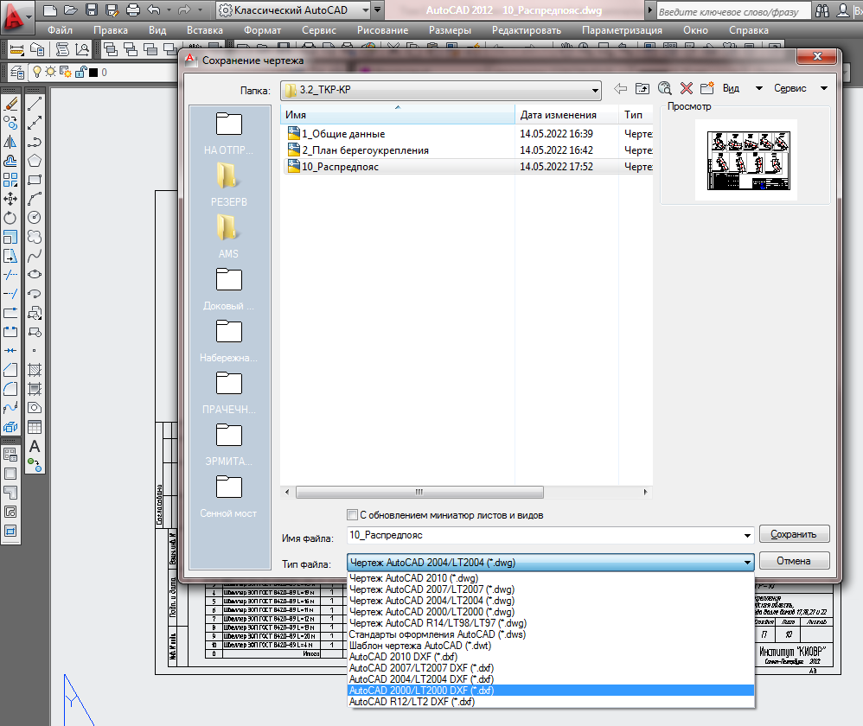The height and width of the screenshot is (726, 863).
Task: Expand undo history dropdown arrow
Action: pos(169,10)
